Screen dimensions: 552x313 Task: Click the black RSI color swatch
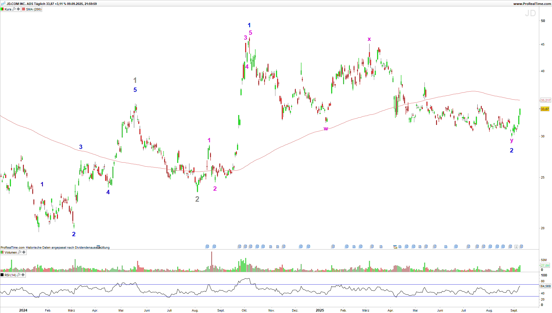[2, 275]
